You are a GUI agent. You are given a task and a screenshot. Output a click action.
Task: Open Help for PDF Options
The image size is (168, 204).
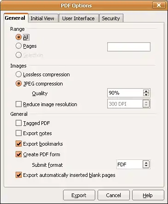(x=148, y=195)
